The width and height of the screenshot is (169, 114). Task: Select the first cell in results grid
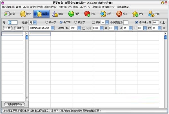pyautogui.click(x=40, y=34)
